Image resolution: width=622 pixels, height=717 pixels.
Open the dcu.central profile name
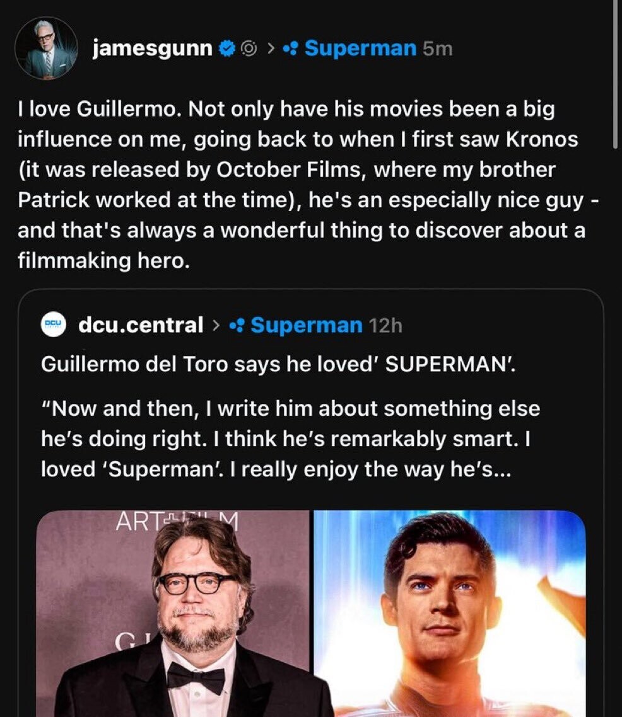pyautogui.click(x=141, y=325)
